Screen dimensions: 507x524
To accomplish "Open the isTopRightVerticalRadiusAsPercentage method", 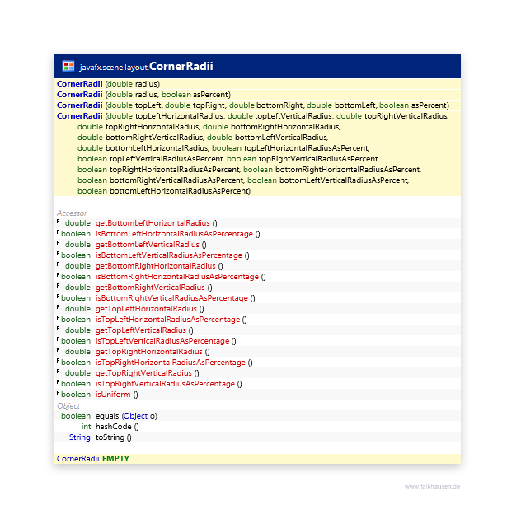I will tap(165, 384).
